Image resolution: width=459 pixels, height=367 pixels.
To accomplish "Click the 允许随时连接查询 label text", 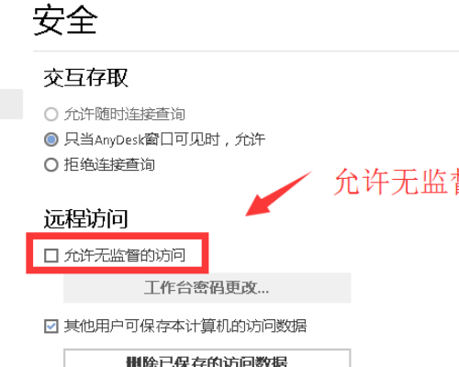I will point(125,115).
